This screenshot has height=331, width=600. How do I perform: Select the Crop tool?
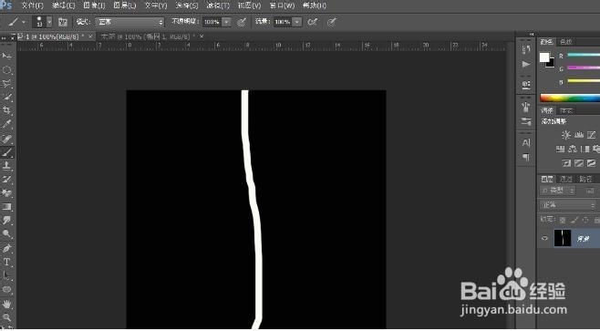6,110
